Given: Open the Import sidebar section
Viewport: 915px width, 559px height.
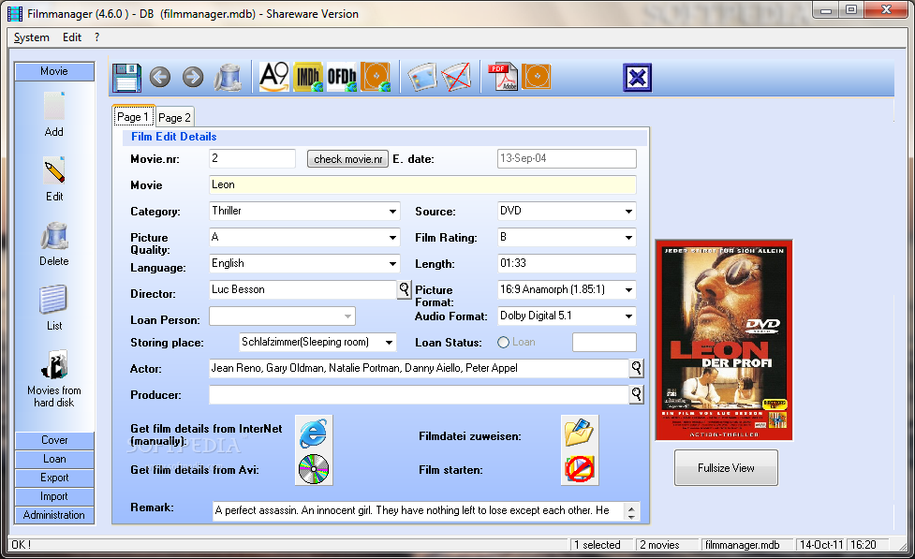Looking at the screenshot, I should click(54, 496).
